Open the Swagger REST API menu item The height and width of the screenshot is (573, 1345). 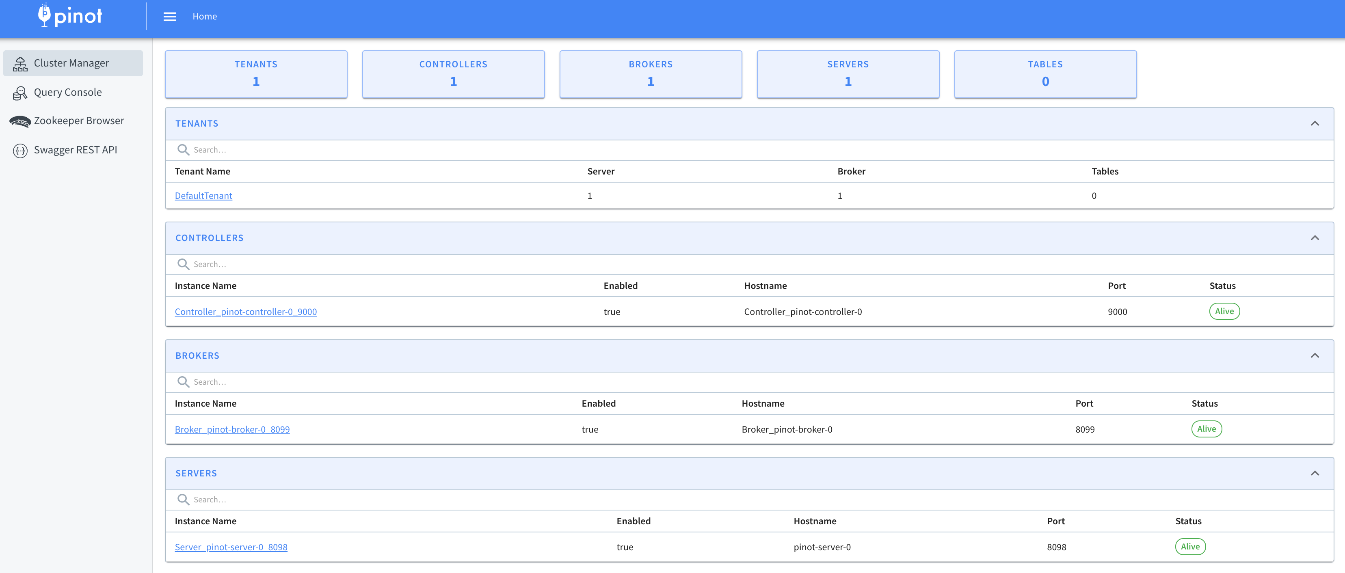pos(75,150)
